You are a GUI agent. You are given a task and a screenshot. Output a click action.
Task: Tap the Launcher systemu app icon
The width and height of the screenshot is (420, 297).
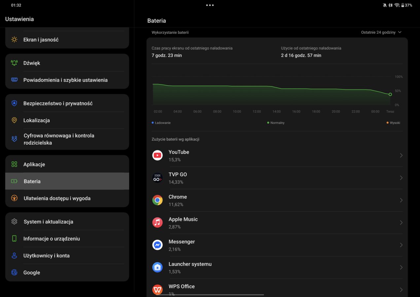(x=157, y=267)
